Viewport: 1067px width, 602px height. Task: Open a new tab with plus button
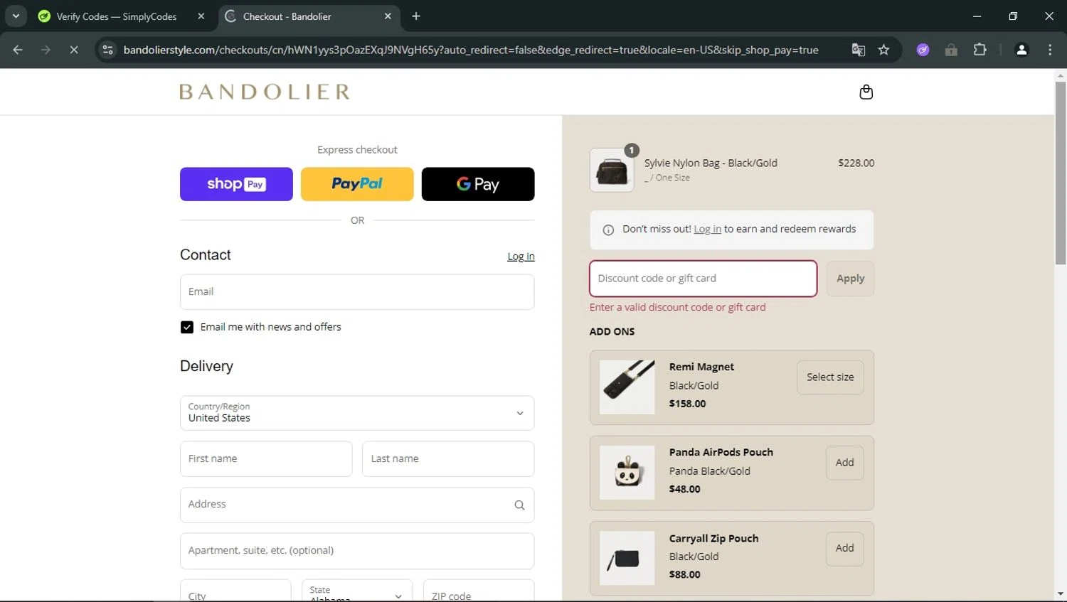click(416, 16)
